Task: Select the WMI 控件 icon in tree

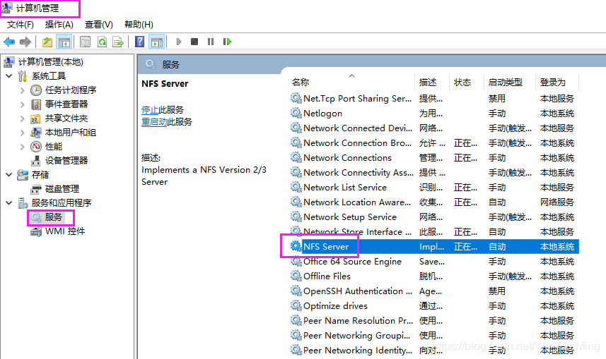Action: [36, 231]
